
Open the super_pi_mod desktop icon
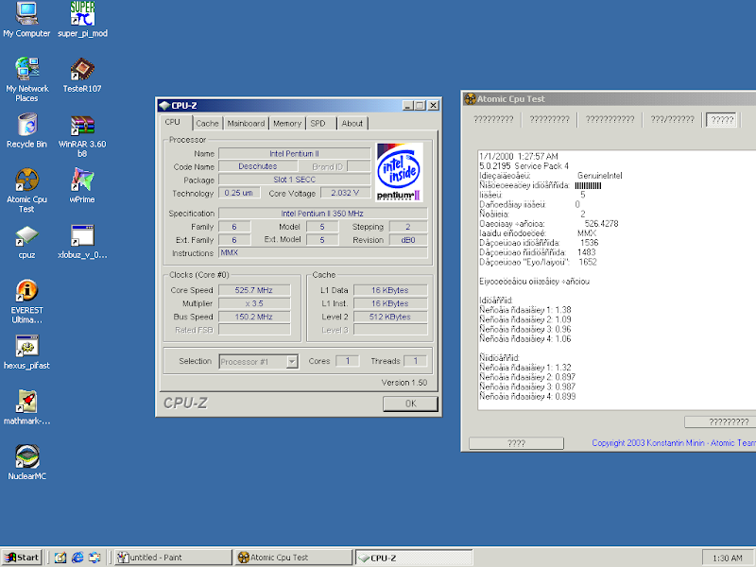[82, 13]
